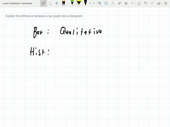Redo the last action

152,3
